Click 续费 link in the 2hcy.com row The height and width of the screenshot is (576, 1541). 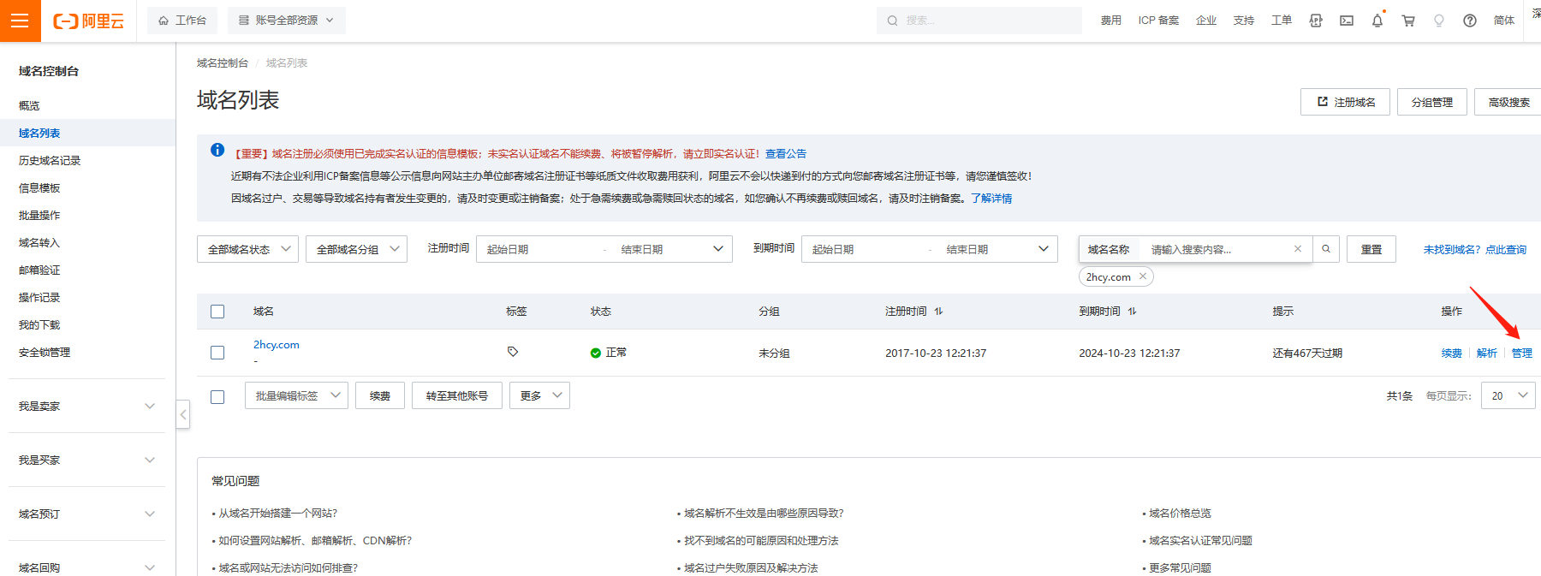[x=1451, y=353]
